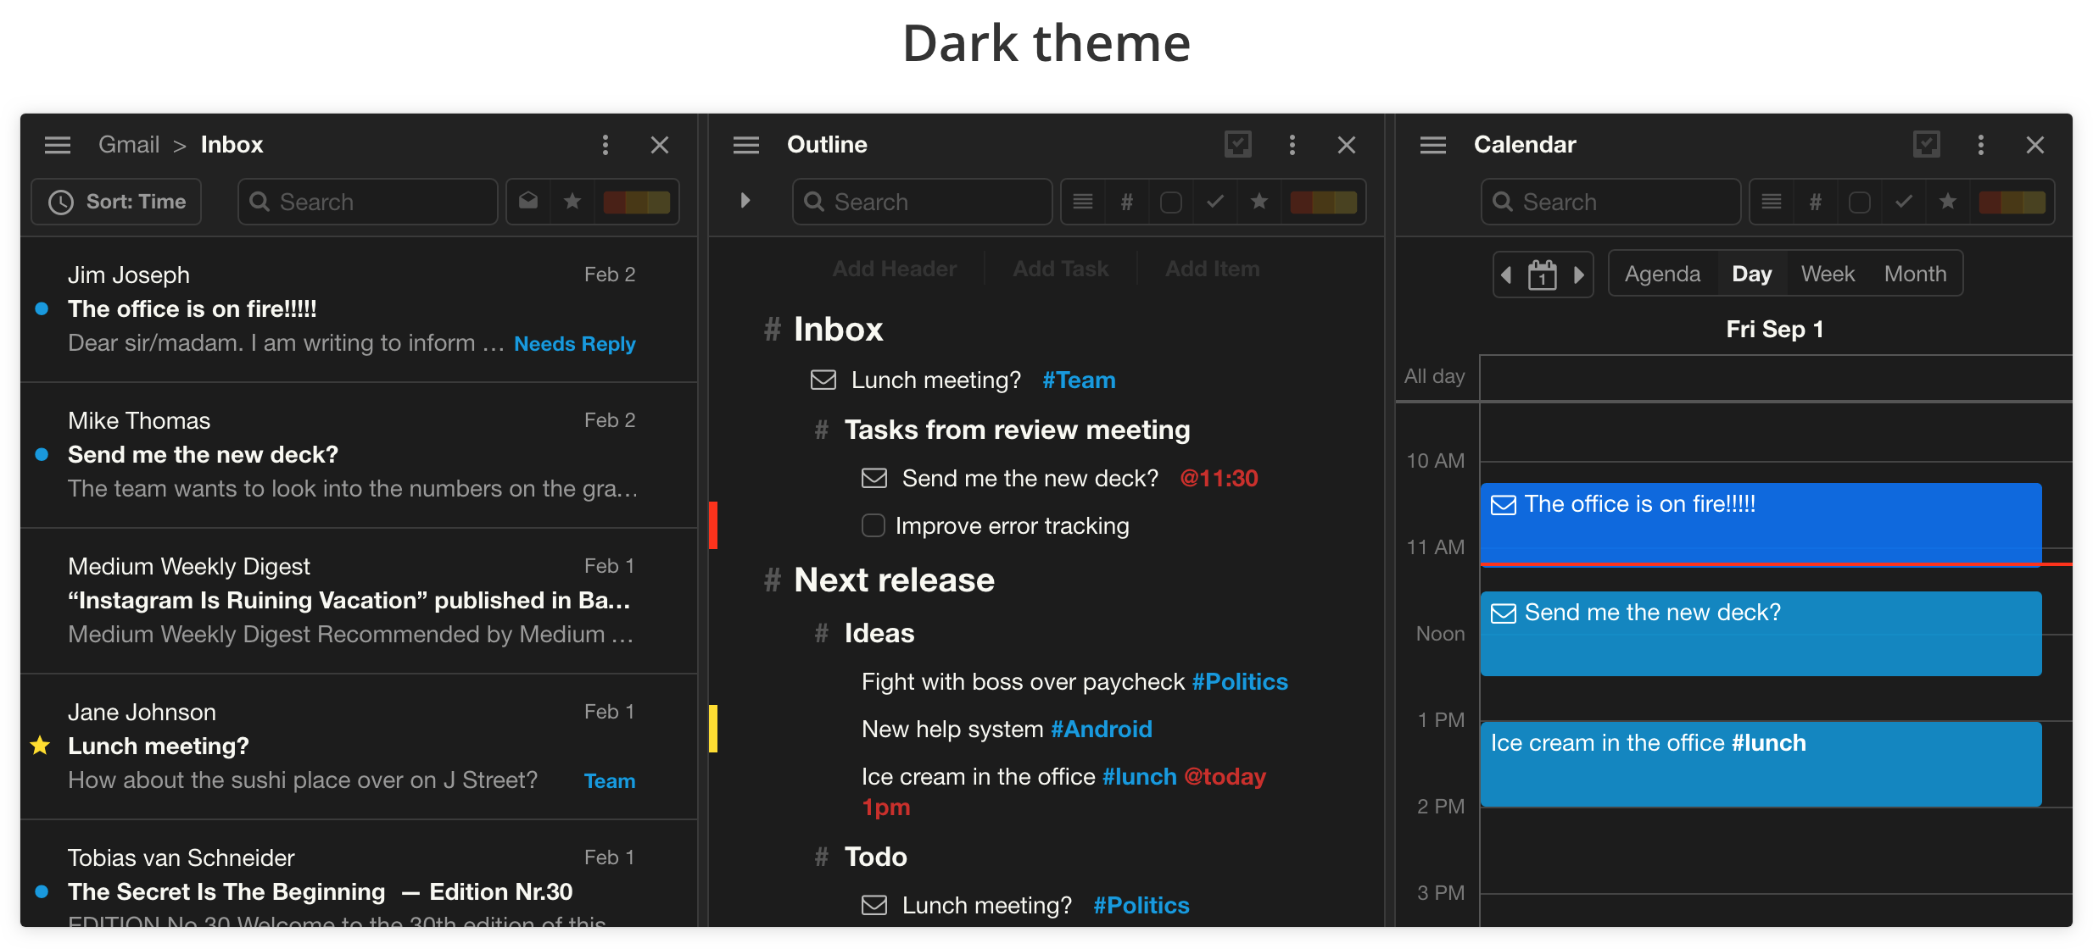Open the Outline panel's three-dot menu

coord(1292,145)
